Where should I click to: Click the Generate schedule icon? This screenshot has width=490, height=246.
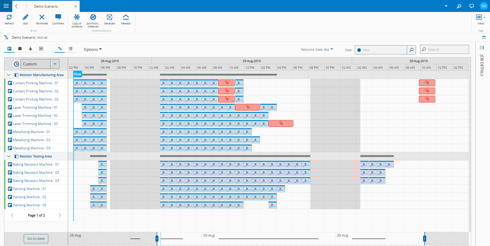[x=109, y=17]
